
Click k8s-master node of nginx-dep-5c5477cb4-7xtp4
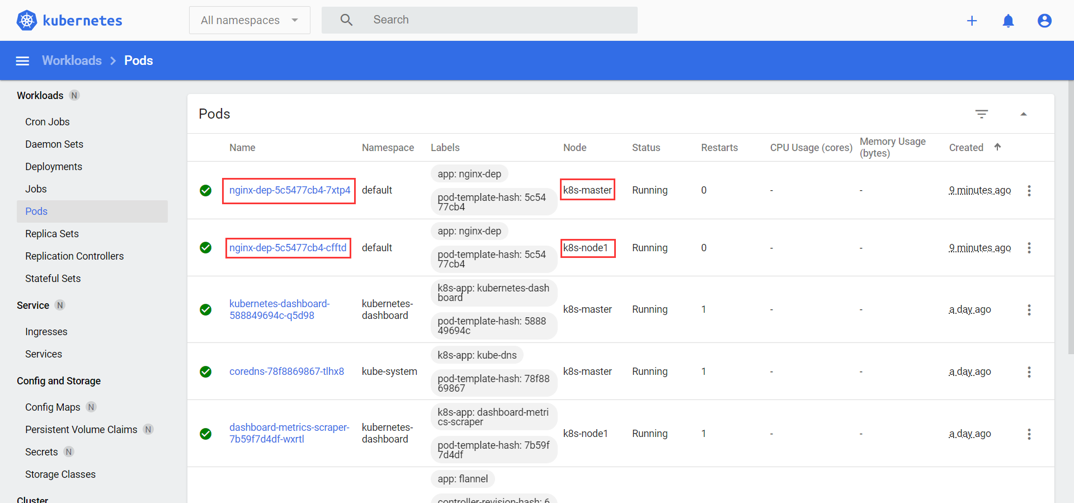[x=587, y=190]
